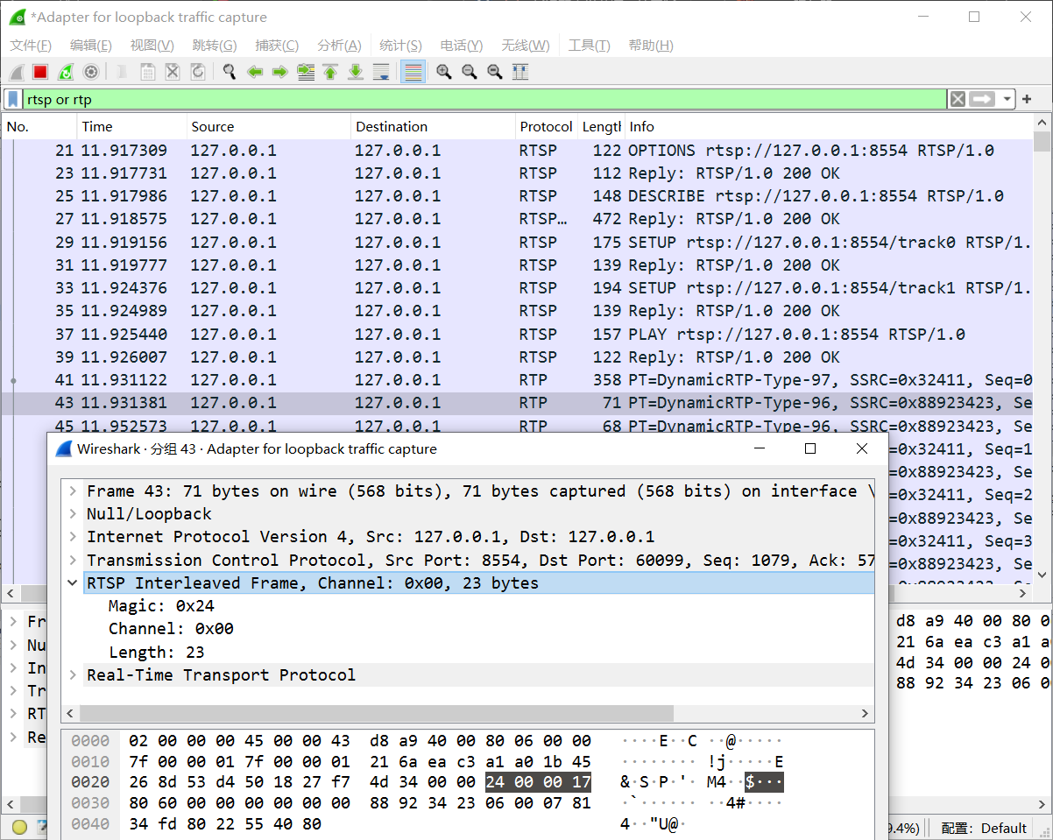
Task: Select the Channel: 0x00 field
Action: coord(171,629)
